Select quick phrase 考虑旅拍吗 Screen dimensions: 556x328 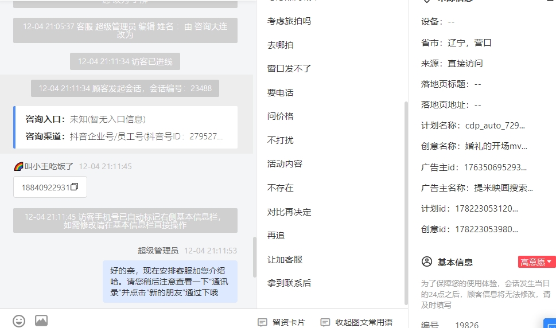[289, 21]
